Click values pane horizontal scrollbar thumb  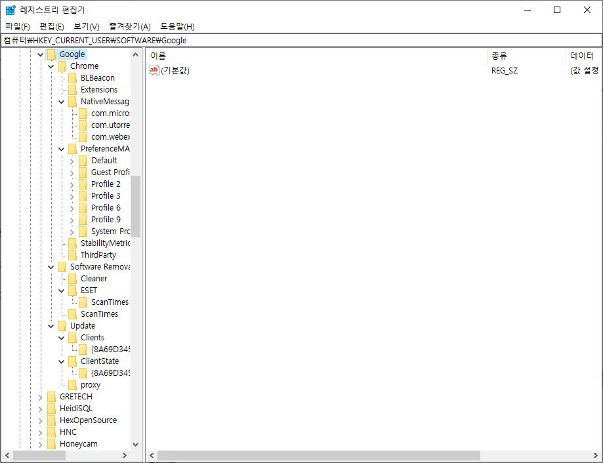coord(319,455)
